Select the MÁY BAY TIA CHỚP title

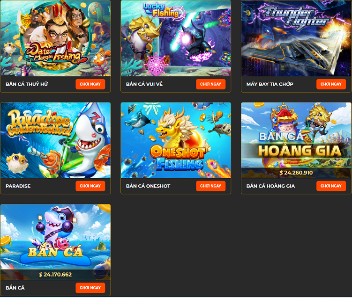[x=270, y=84]
